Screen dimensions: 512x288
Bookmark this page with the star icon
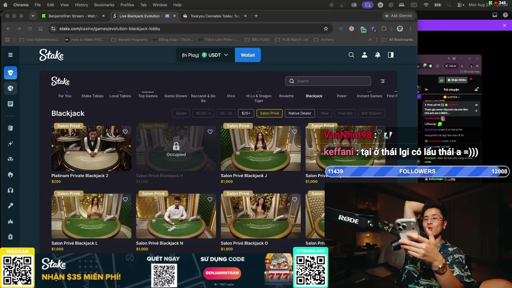[x=326, y=29]
